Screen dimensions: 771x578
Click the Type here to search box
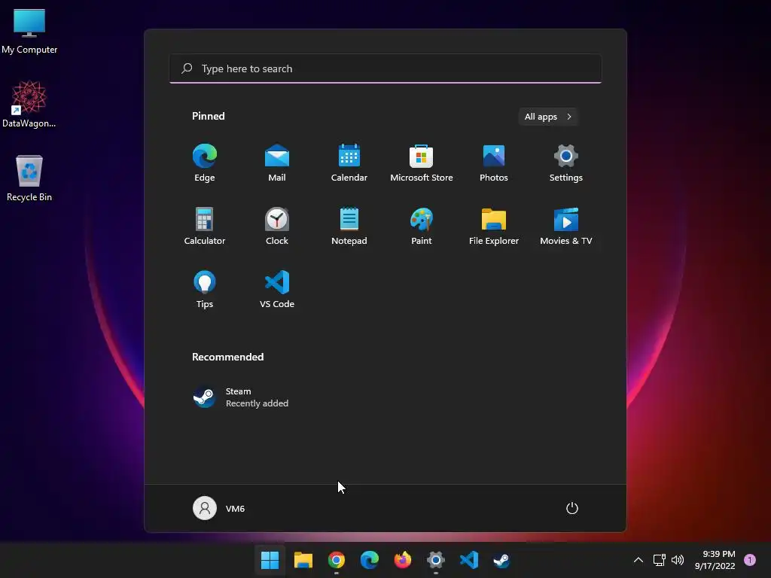pyautogui.click(x=385, y=68)
